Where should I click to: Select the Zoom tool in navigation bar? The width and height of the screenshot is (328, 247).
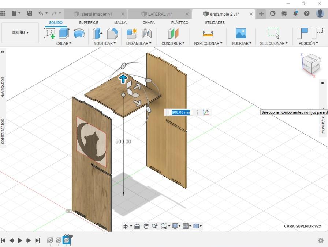(x=155, y=226)
